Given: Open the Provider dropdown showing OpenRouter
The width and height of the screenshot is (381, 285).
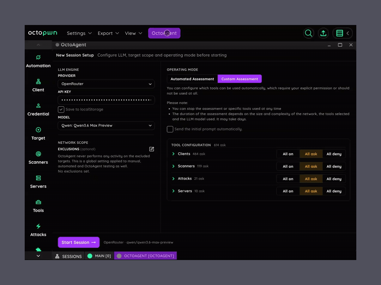Looking at the screenshot, I should 106,84.
